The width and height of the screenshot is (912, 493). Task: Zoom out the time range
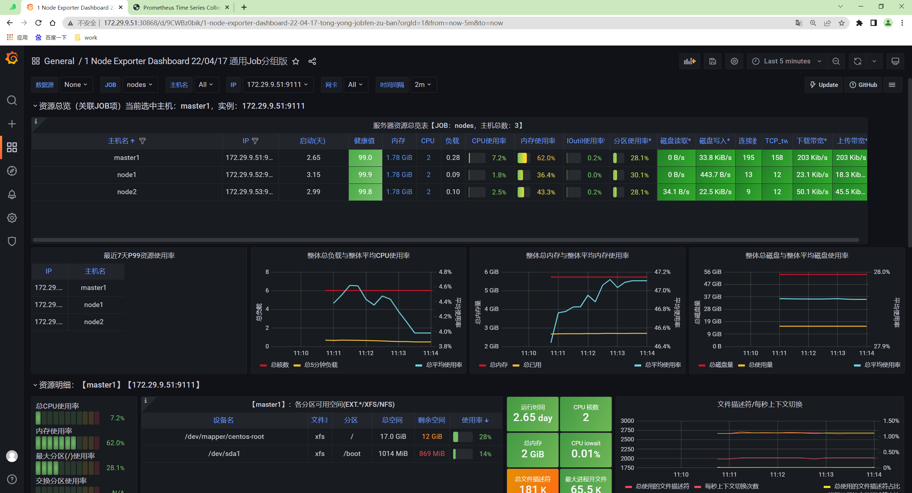[836, 61]
